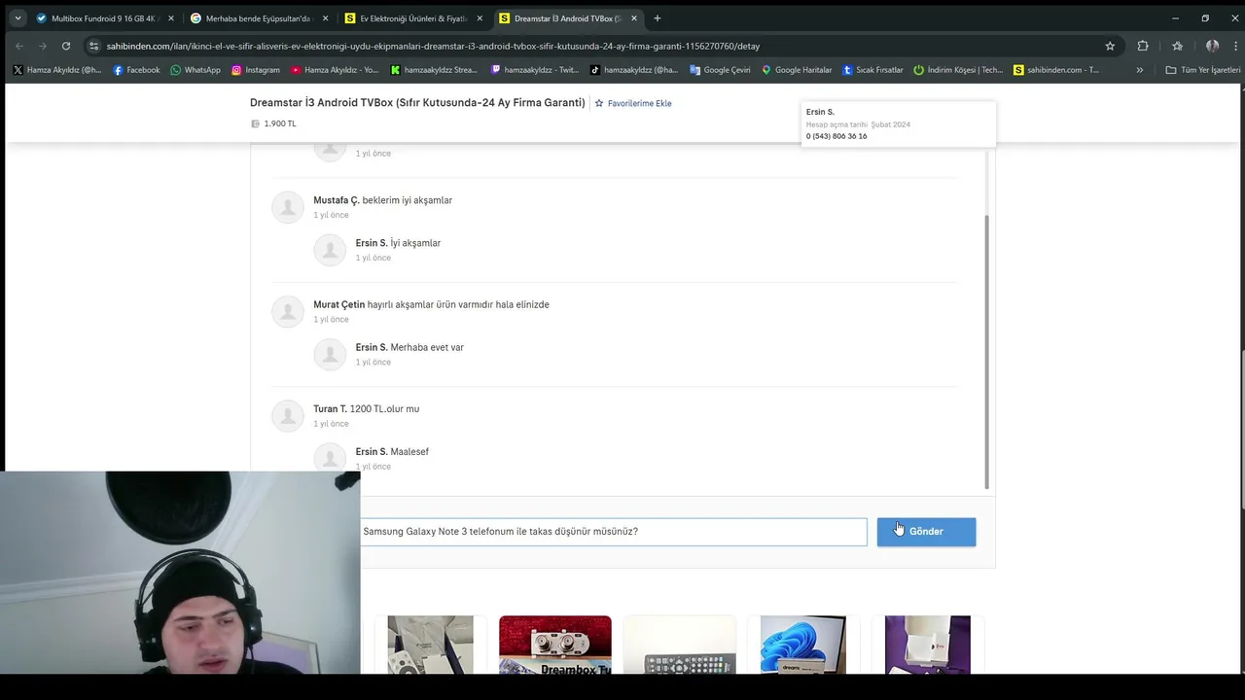Viewport: 1245px width, 700px height.
Task: Close the Dreamstar İ3 Android TVBox tab
Action: click(634, 18)
